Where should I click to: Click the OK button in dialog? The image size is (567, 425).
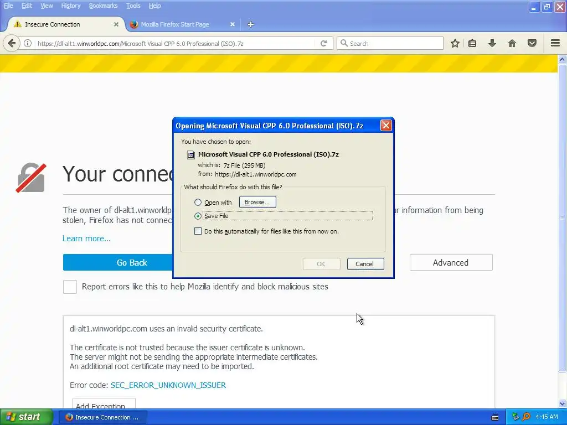pos(321,264)
